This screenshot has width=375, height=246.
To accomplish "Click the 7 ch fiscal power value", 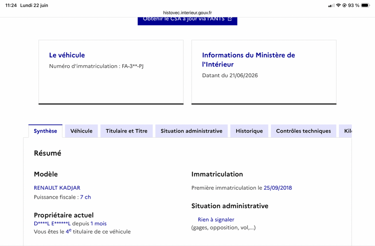I will (x=85, y=197).
